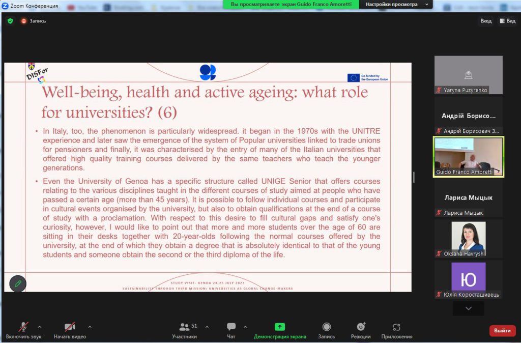Viewport: 521px width, 343px height.
Task: Open the Apps panel
Action: tap(396, 330)
